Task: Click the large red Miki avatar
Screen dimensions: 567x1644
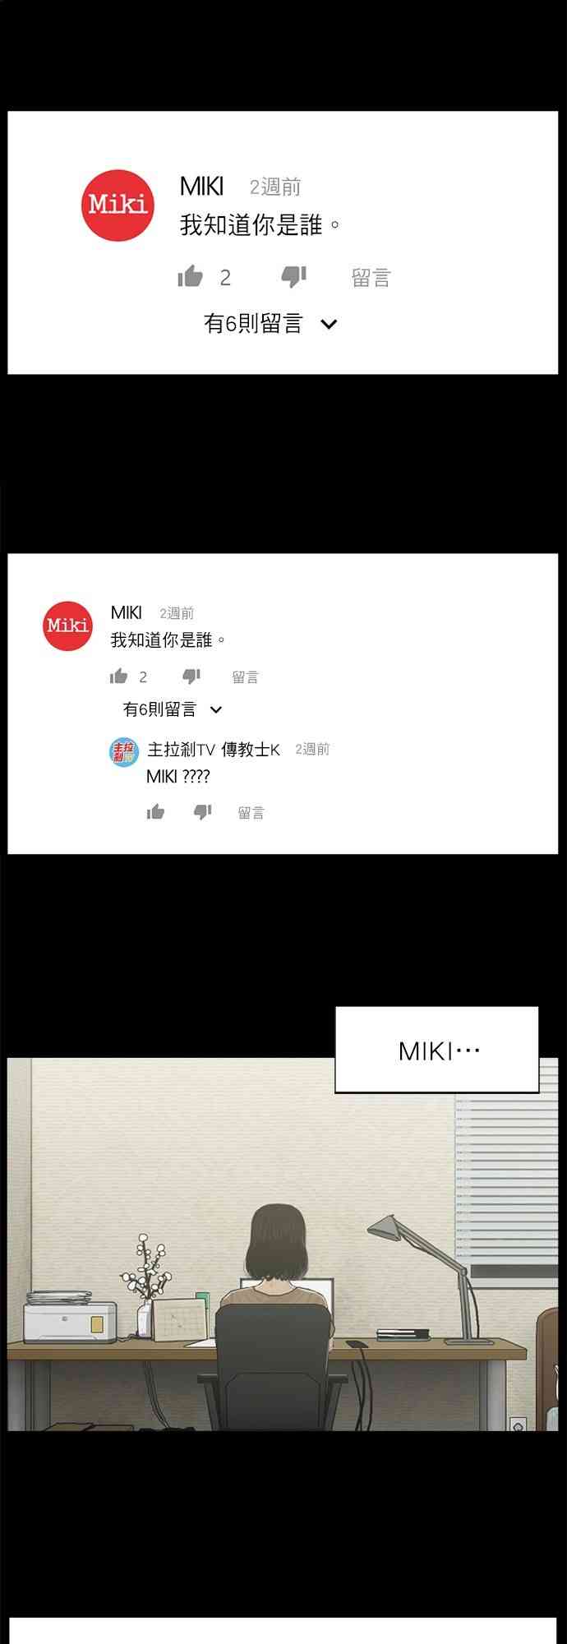Action: [118, 205]
